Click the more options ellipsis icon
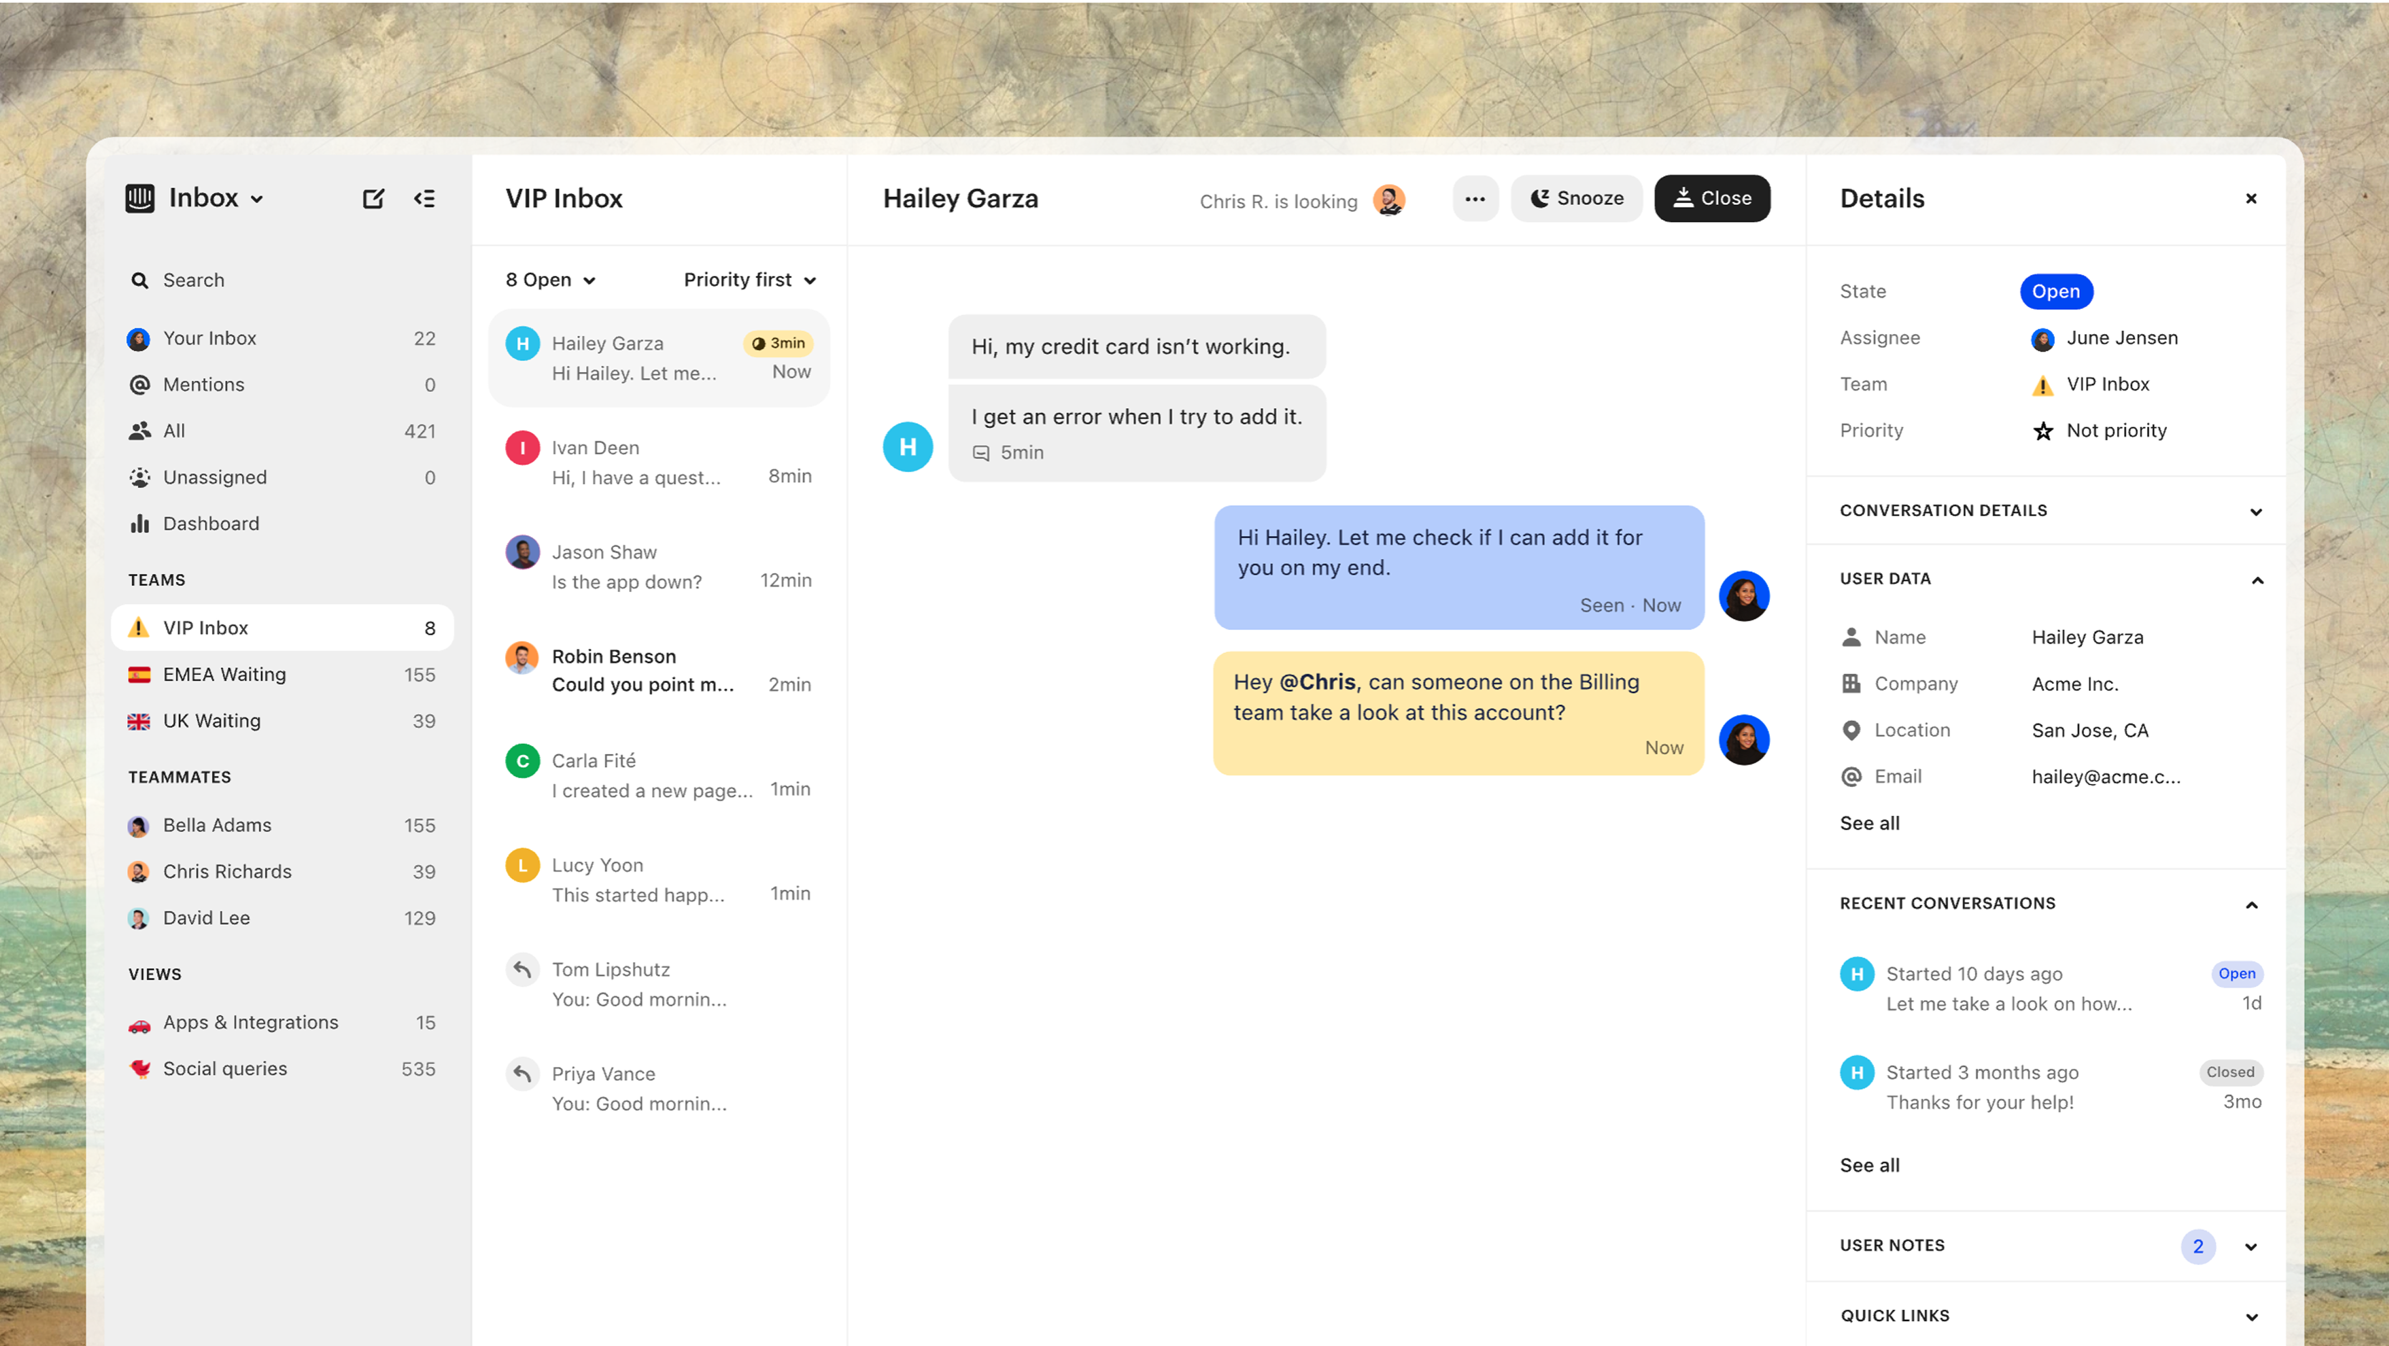2389x1346 pixels. 1474,198
